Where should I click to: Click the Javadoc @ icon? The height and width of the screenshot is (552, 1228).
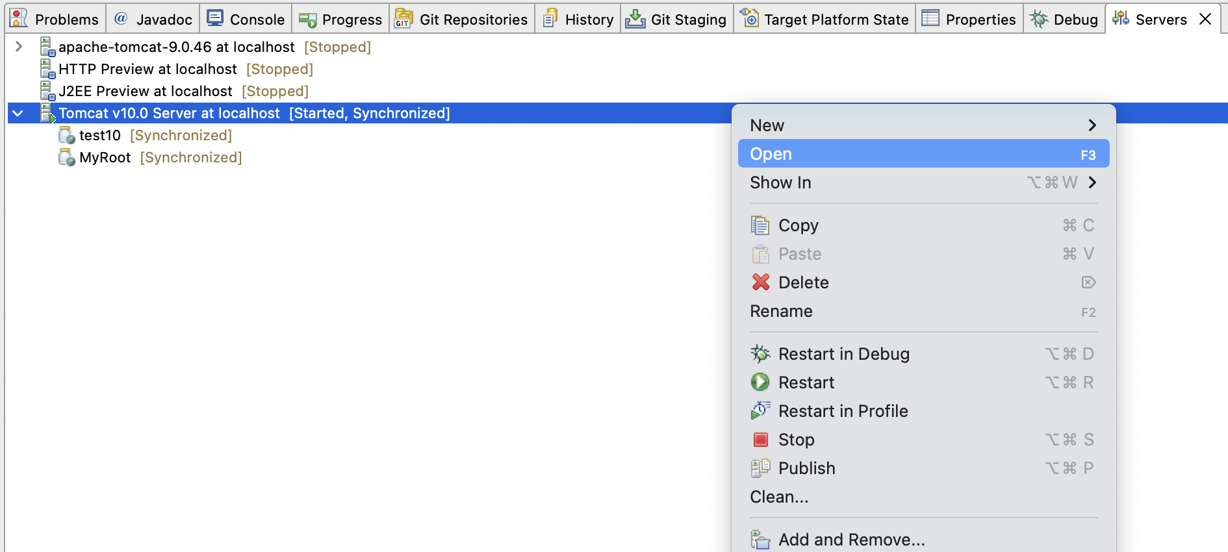point(121,18)
